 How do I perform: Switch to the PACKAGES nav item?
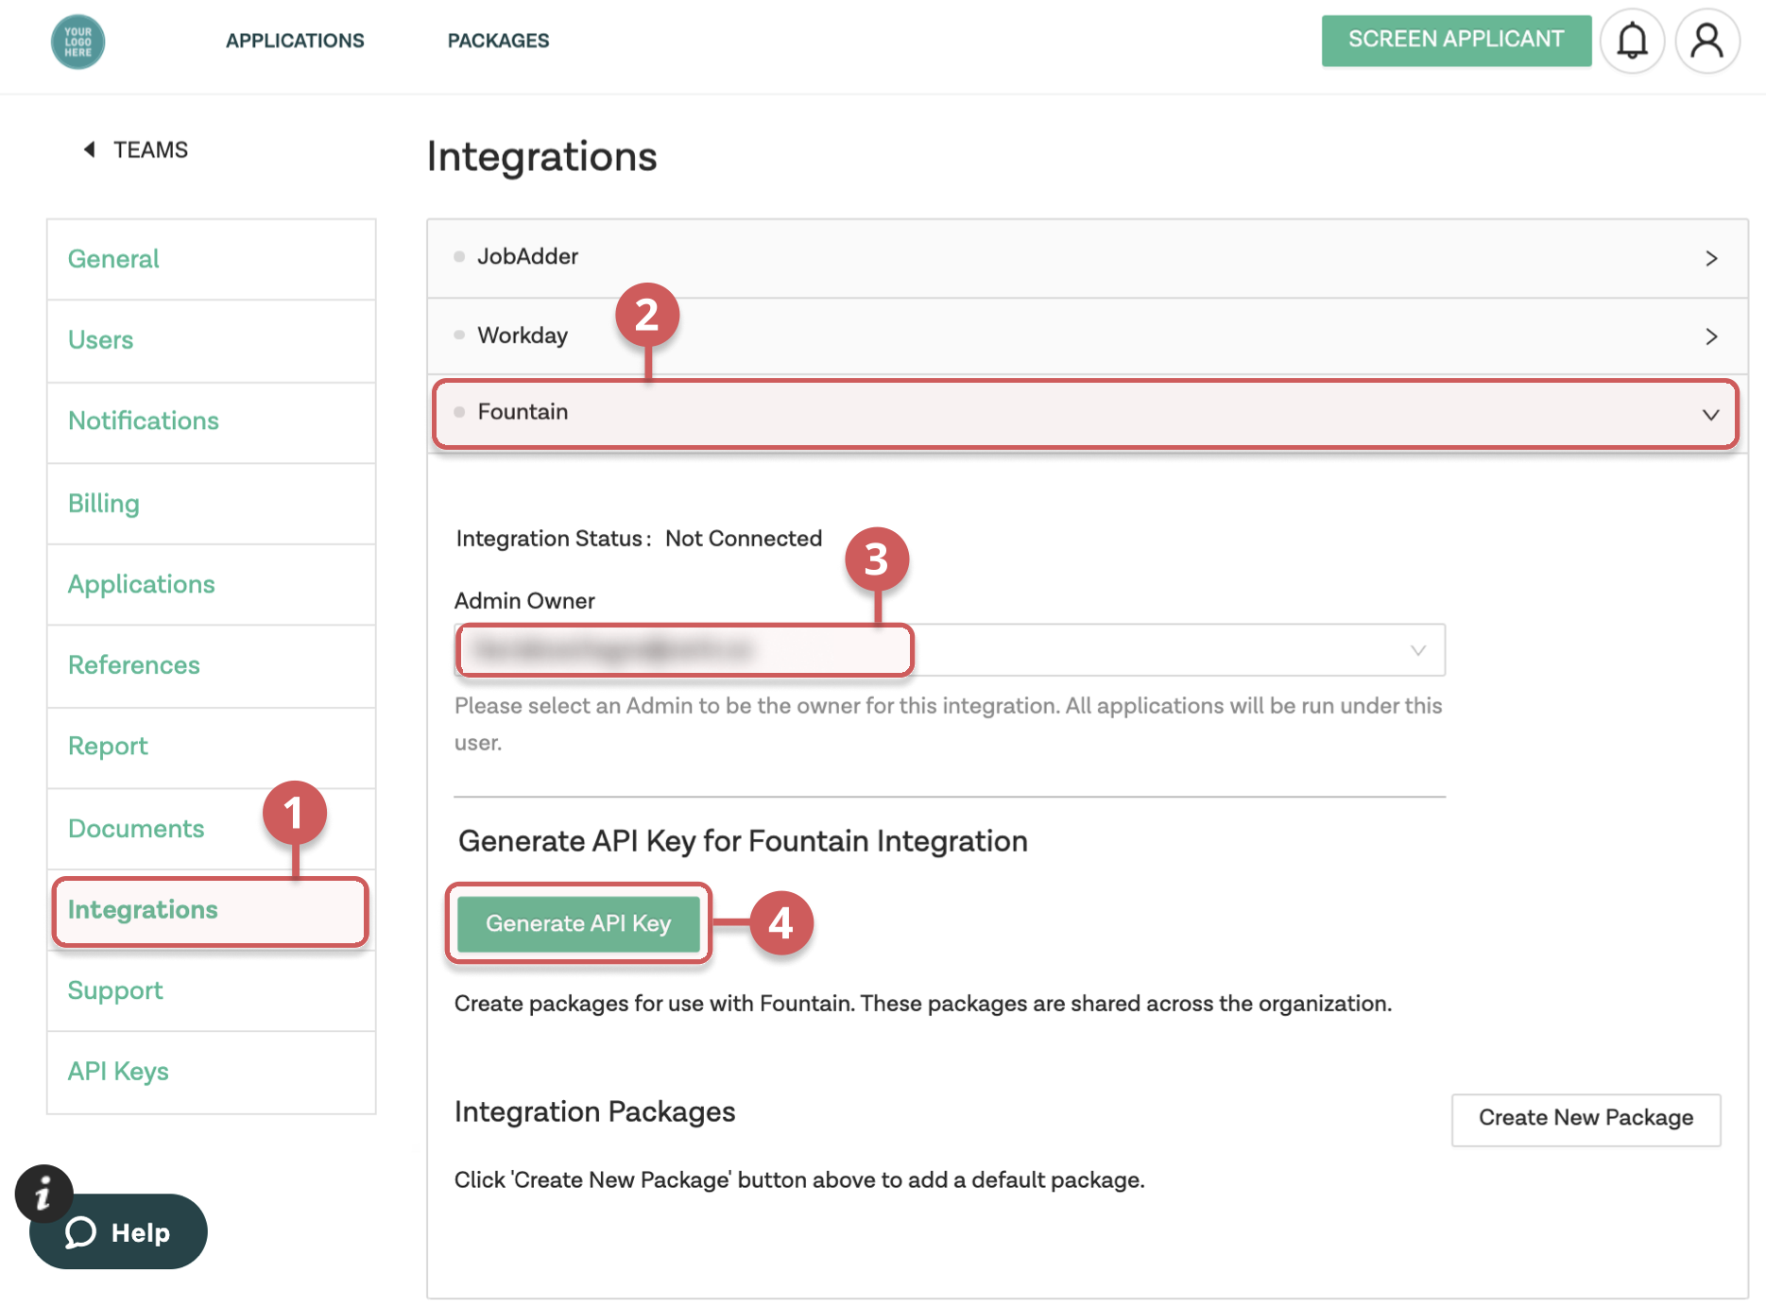(x=498, y=40)
